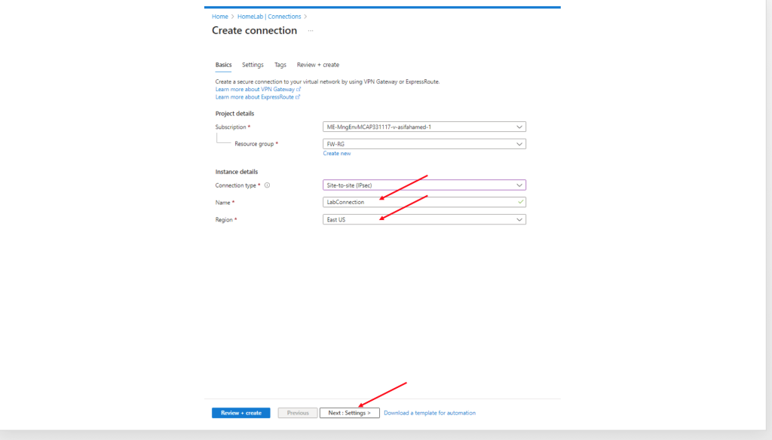Open Learn more about VPN Gateway link
The width and height of the screenshot is (772, 440).
(255, 89)
